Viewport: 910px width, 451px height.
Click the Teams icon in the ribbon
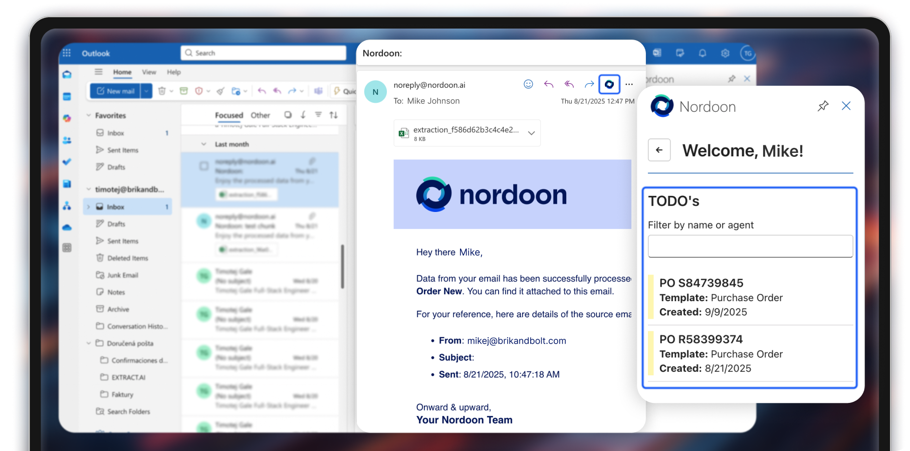click(318, 91)
